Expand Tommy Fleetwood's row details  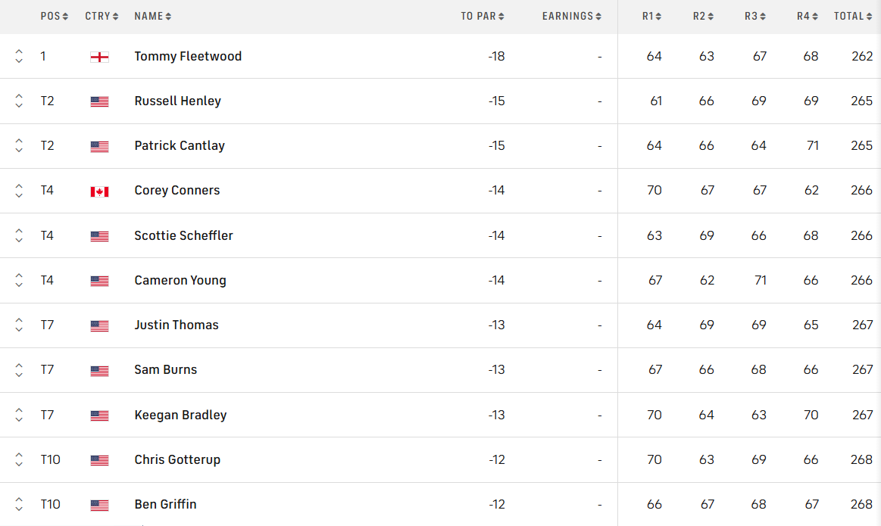click(19, 56)
